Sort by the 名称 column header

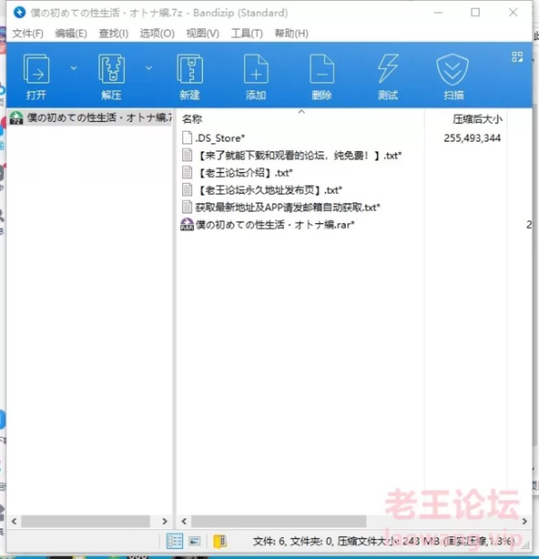coord(192,119)
